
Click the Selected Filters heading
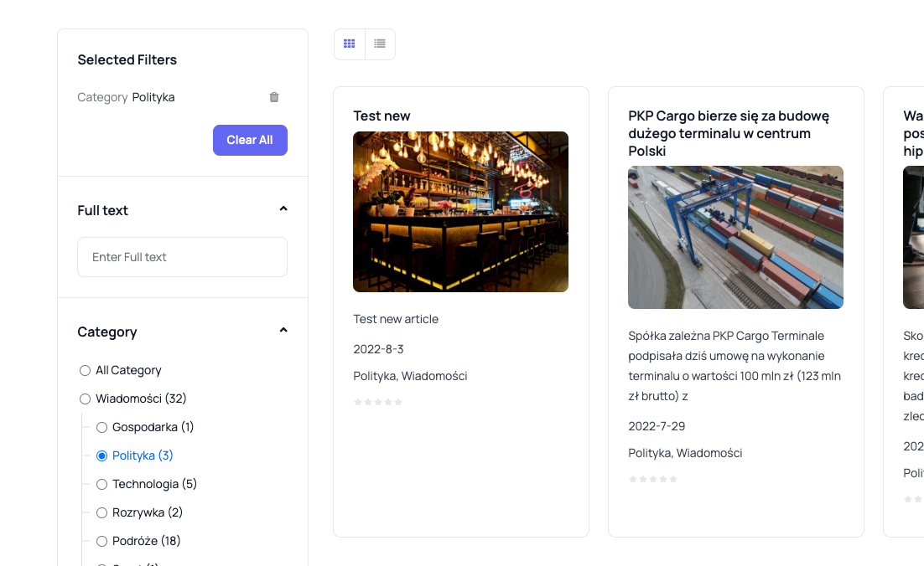[x=127, y=60]
